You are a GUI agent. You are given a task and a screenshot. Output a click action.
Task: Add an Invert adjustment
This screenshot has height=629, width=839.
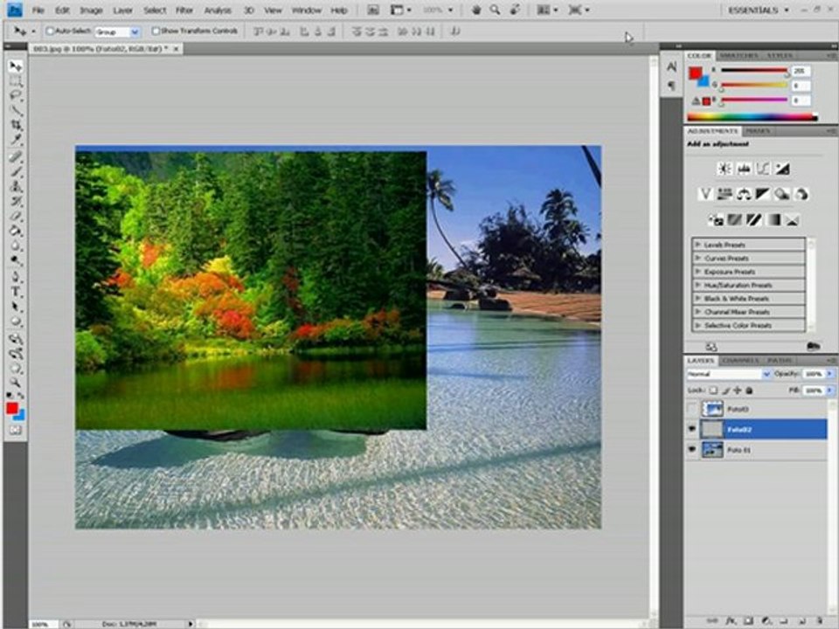tap(716, 219)
